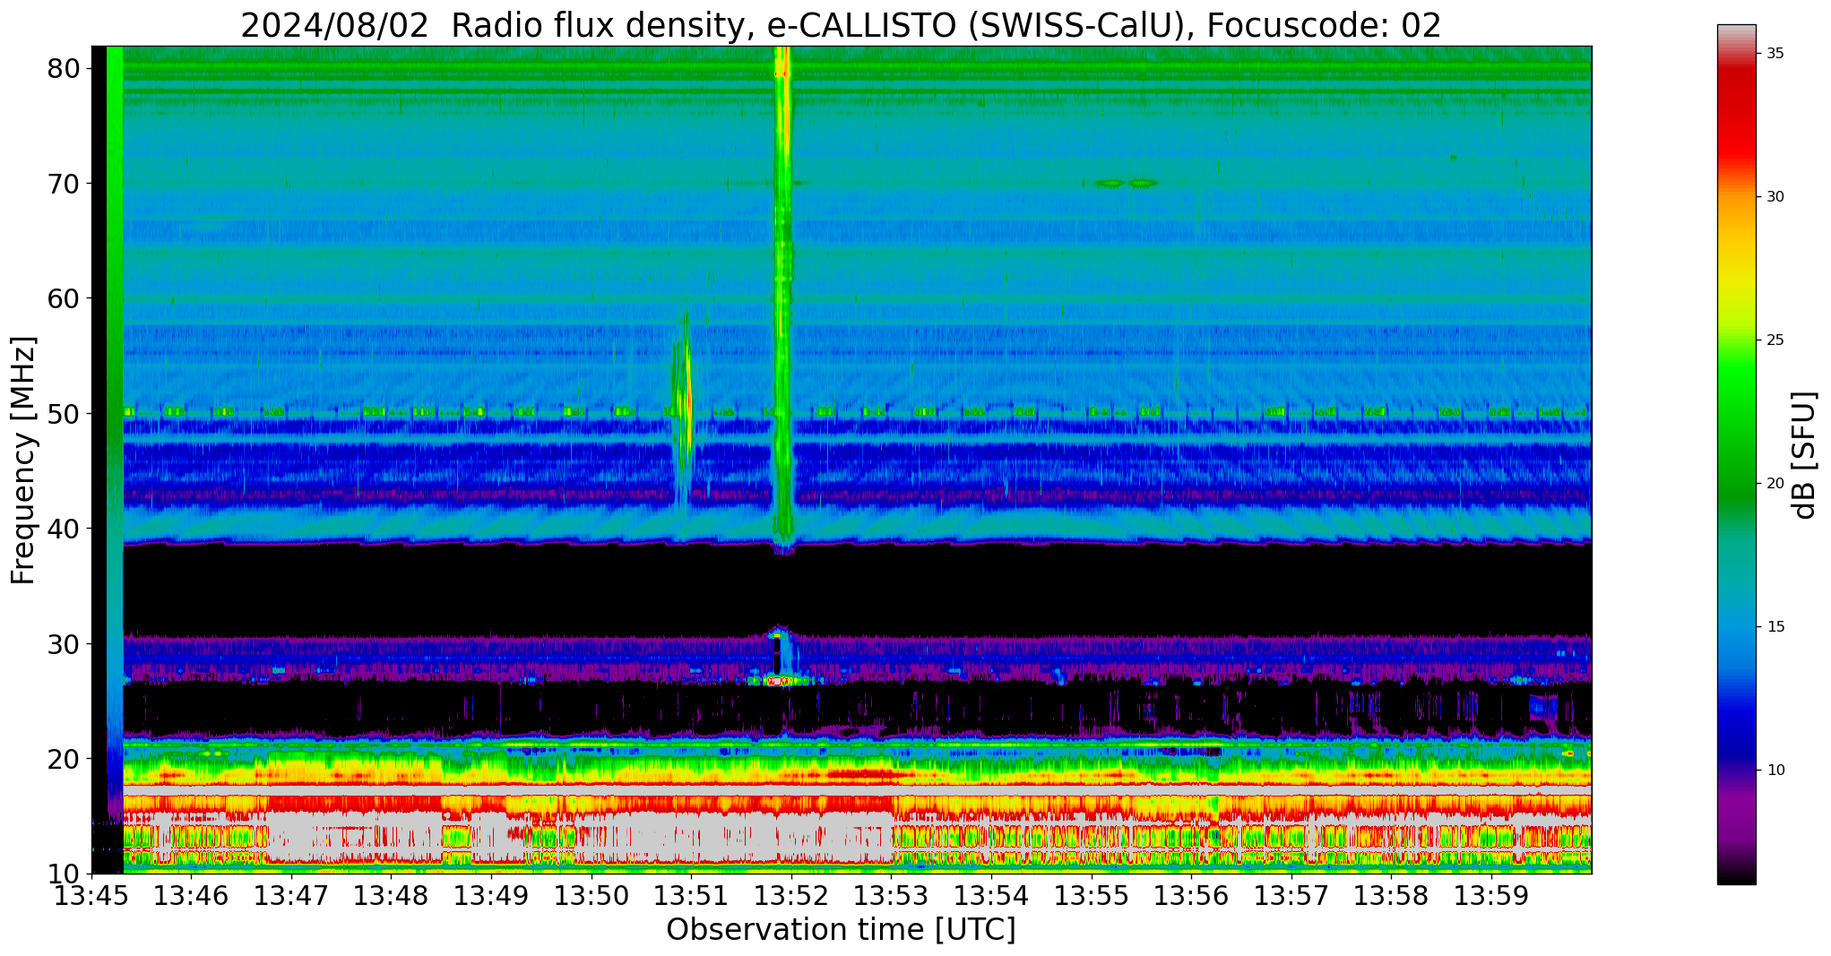
Task: Click the 13:54 time tick label
Action: [990, 895]
